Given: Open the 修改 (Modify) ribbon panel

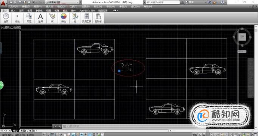Looking at the screenshot, I should coord(17,18).
